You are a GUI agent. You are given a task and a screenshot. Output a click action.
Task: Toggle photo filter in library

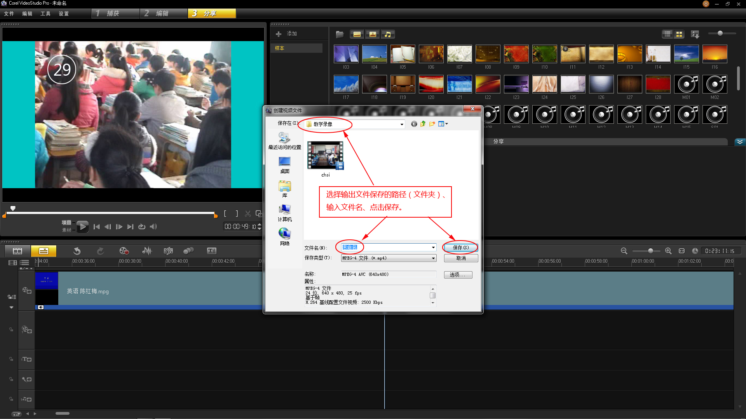(373, 34)
